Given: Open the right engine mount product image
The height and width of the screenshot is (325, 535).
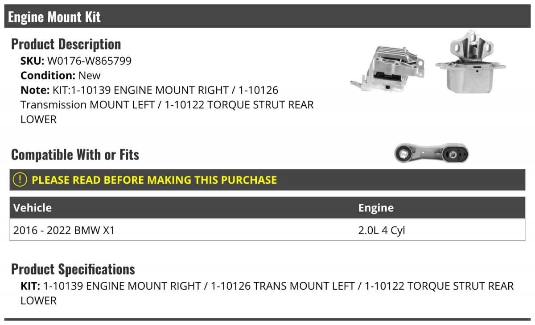Looking at the screenshot, I should pos(387,70).
